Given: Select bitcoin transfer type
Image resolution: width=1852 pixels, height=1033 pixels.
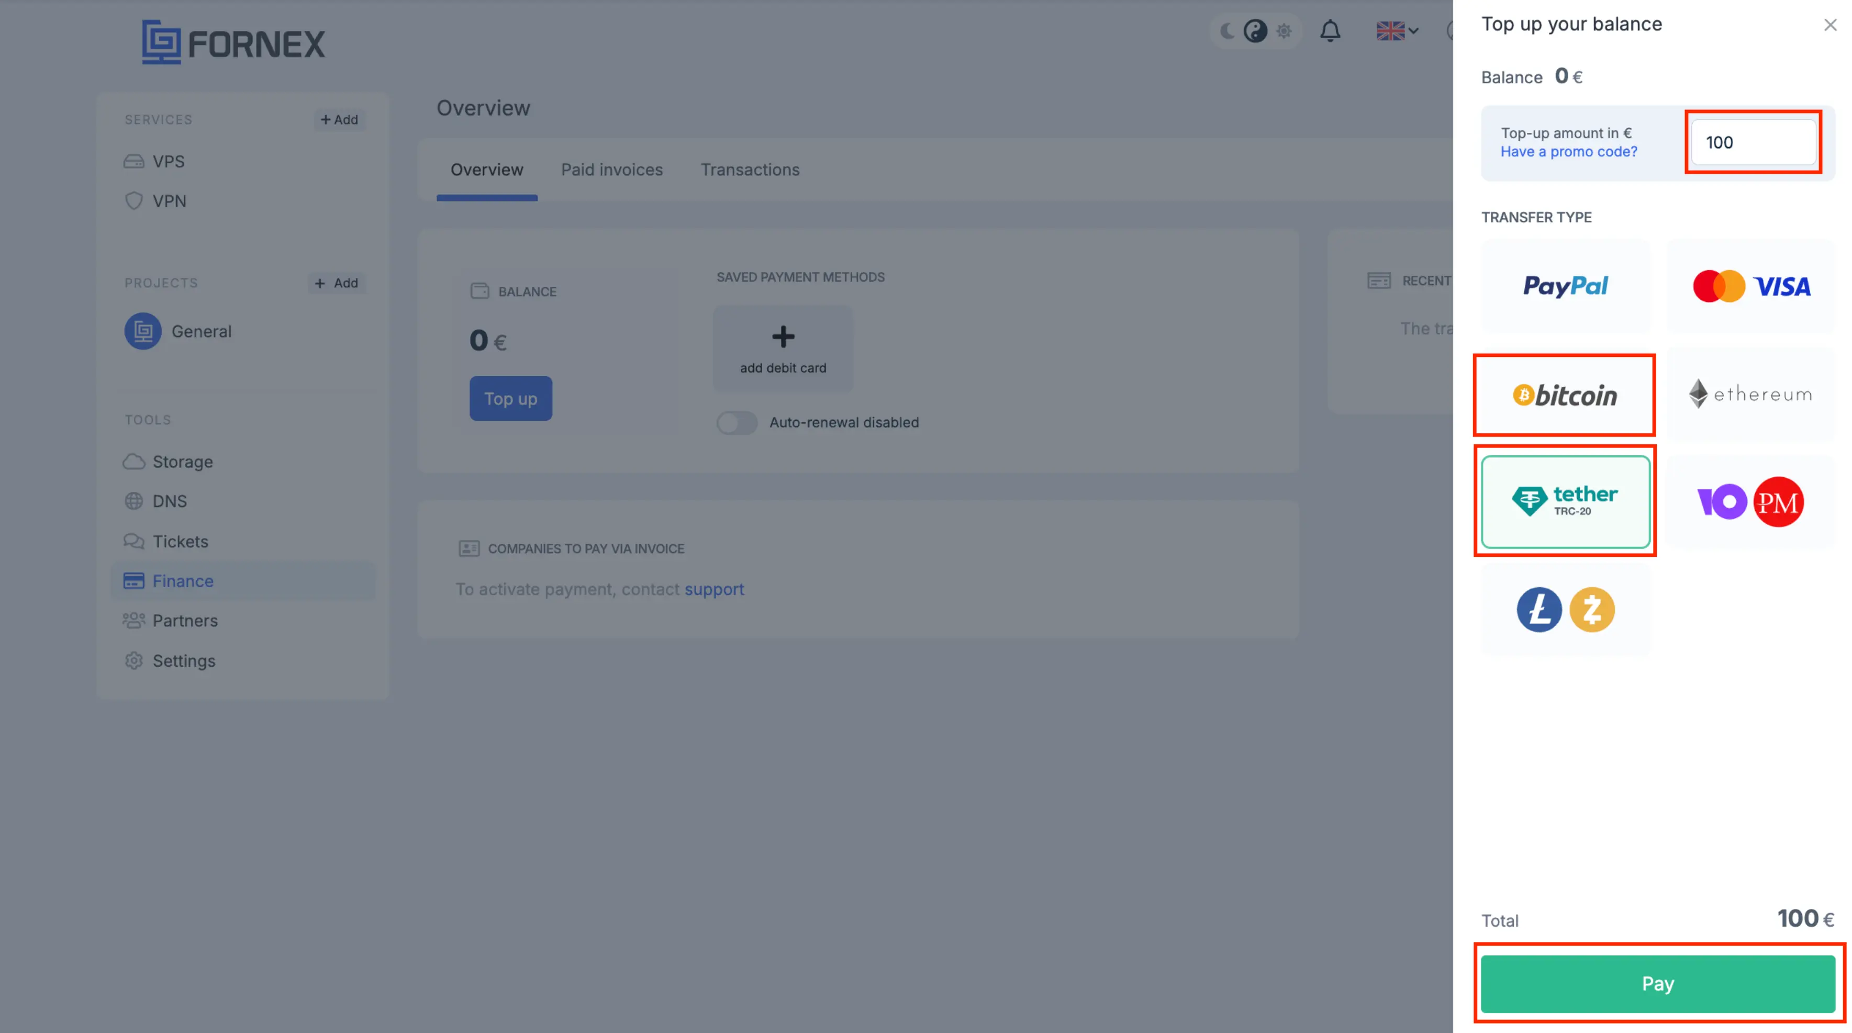Looking at the screenshot, I should 1565,395.
